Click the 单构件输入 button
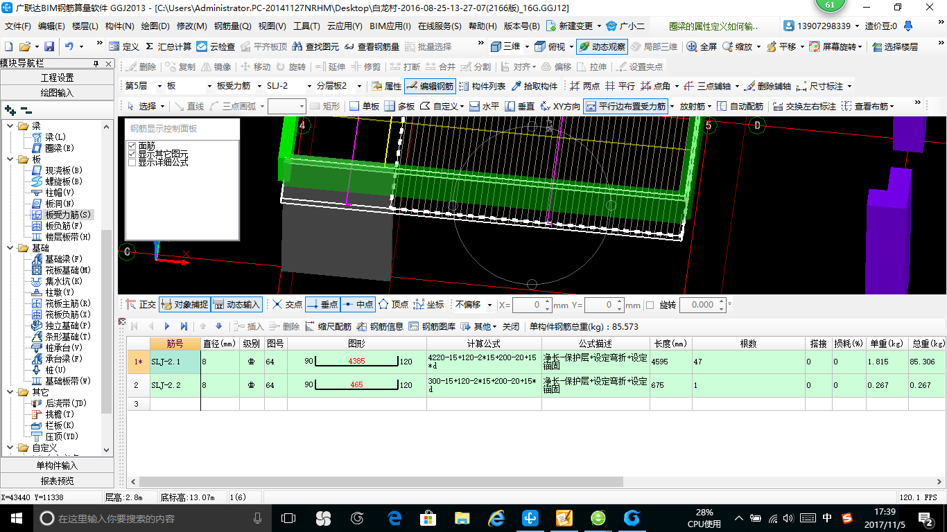The width and height of the screenshot is (947, 532). click(57, 465)
